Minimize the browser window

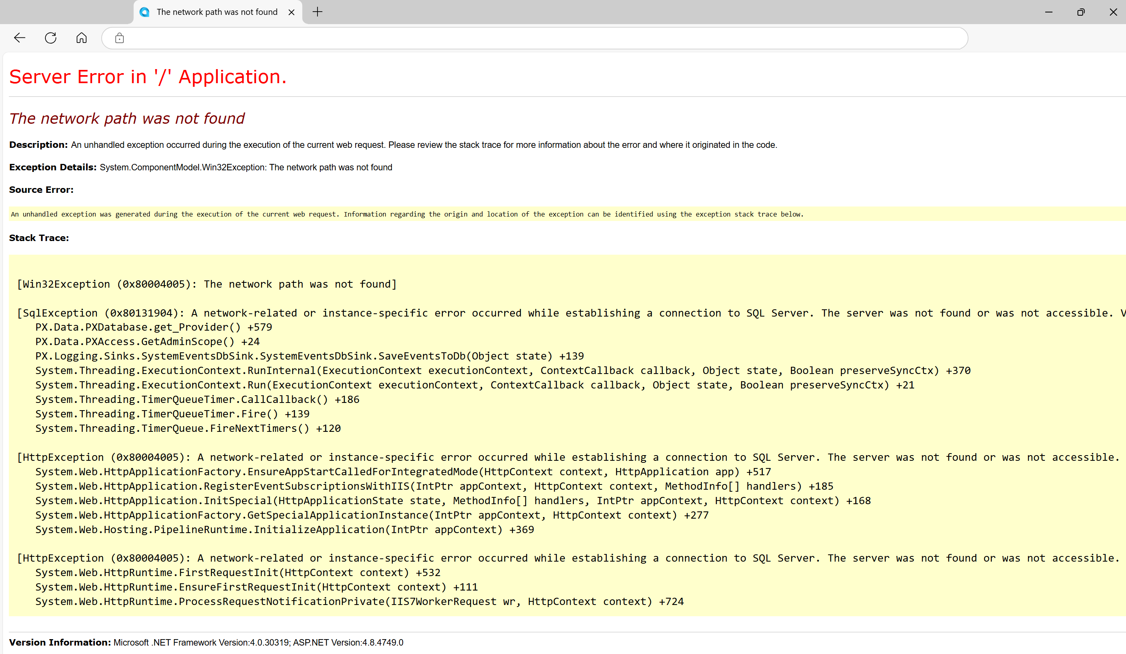(1049, 12)
